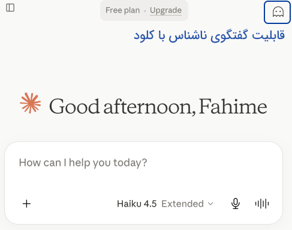Click the plus icon to add attachments
The height and width of the screenshot is (230, 292).
(x=26, y=204)
